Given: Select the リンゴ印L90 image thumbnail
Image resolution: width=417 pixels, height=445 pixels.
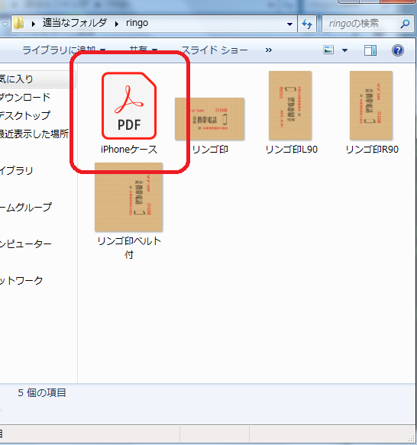Looking at the screenshot, I should [290, 105].
